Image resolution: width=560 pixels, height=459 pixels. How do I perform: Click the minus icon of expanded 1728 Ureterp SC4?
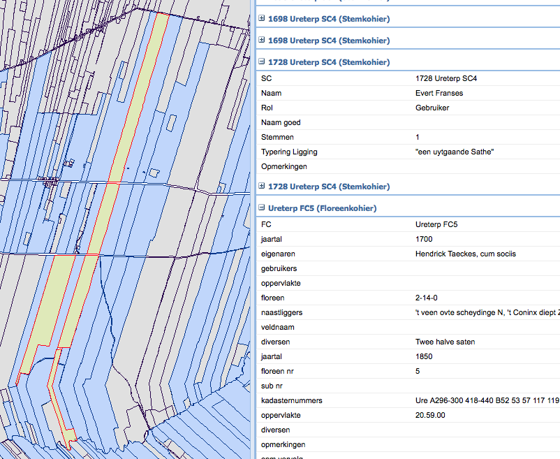point(262,62)
